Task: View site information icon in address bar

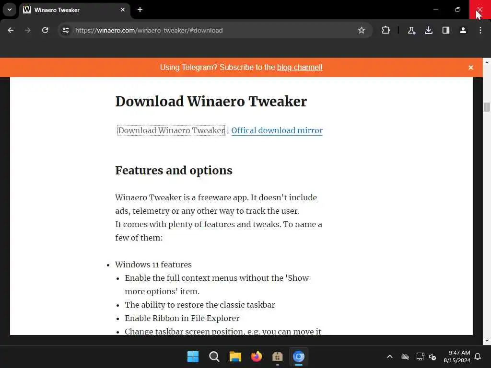Action: click(65, 30)
